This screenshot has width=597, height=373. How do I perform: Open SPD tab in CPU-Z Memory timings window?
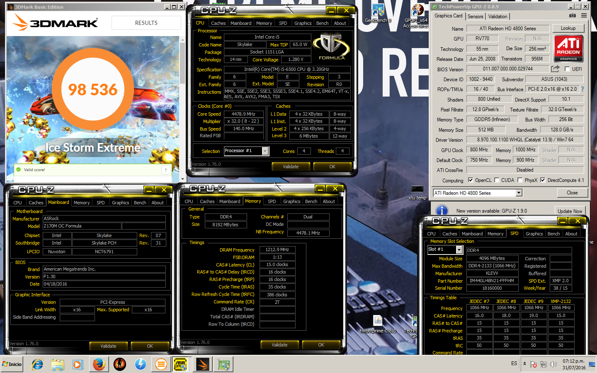pyautogui.click(x=272, y=201)
